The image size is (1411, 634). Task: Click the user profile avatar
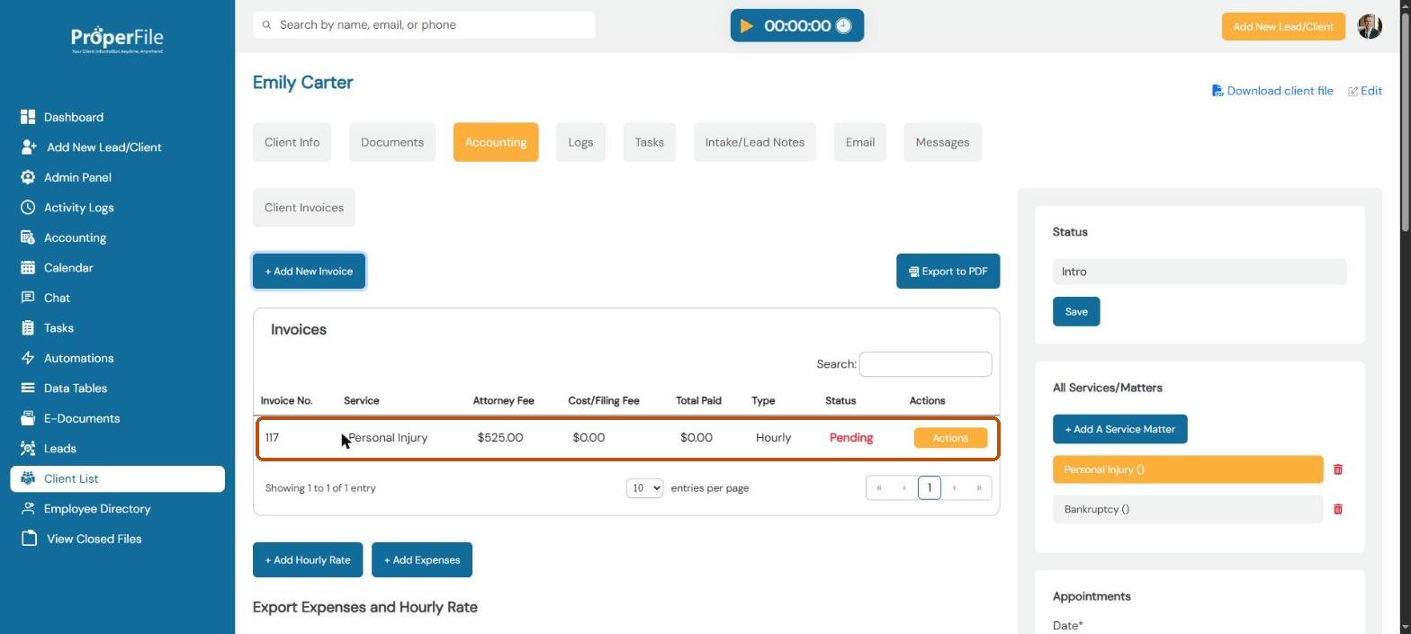tap(1369, 26)
